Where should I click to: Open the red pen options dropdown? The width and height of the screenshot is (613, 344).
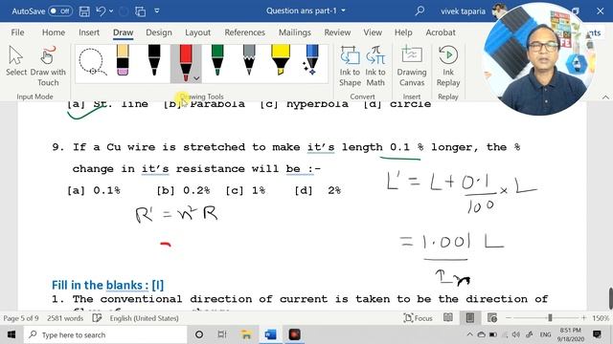(x=196, y=78)
